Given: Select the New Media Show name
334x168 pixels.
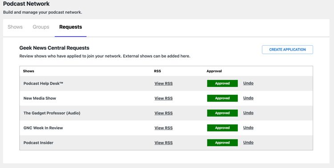Looking at the screenshot, I should (x=40, y=98).
